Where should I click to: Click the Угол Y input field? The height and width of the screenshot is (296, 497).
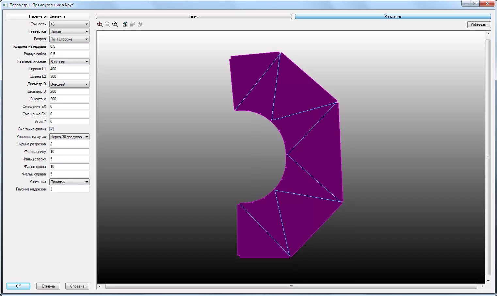tap(69, 122)
